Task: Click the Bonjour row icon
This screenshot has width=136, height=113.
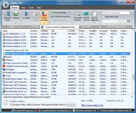Action: 4,57
